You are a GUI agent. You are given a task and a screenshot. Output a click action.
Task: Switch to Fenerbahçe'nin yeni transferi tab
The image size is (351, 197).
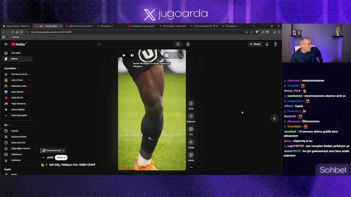(142, 26)
